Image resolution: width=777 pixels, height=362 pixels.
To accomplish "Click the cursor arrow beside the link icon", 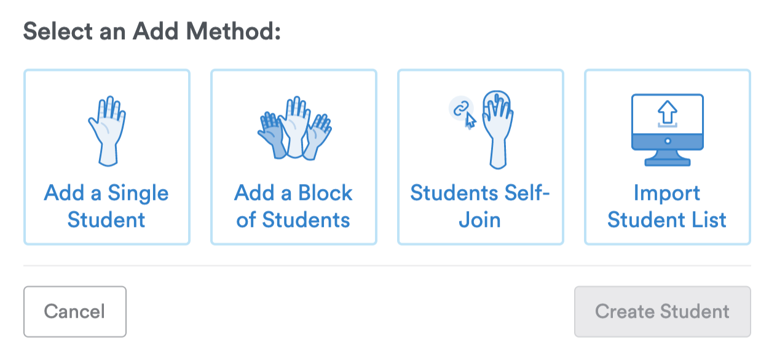I will pyautogui.click(x=470, y=120).
